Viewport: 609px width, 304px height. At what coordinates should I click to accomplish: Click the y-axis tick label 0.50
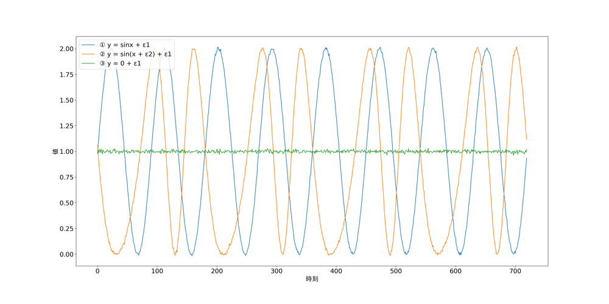(x=67, y=203)
